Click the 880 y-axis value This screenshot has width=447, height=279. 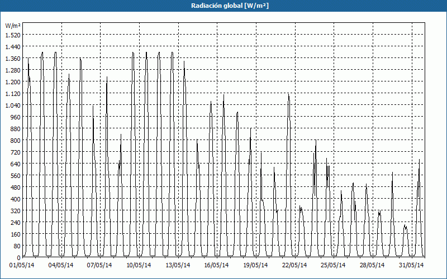[16, 129]
